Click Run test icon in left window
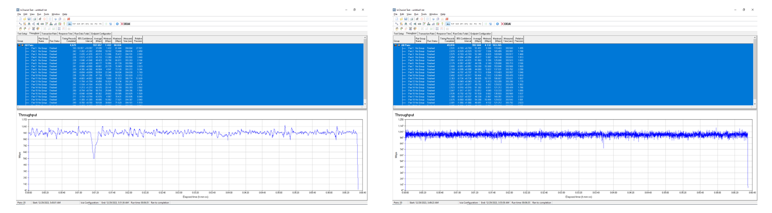Screen dimensions: 772x213 (x=40, y=19)
